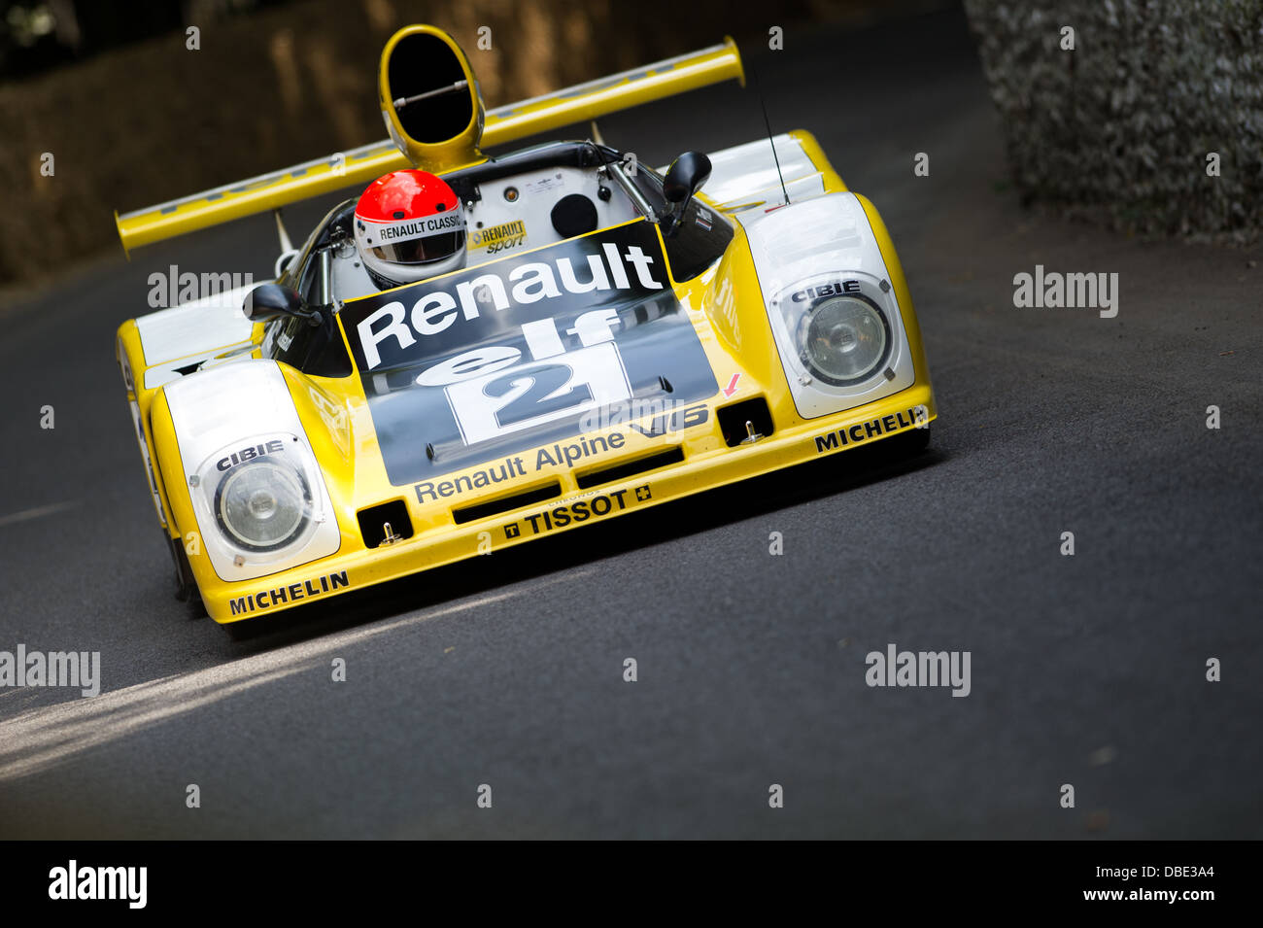Click the "MICHELIN" text below the left headlight
Viewport: 1263px width, 928px height.
pos(289,592)
